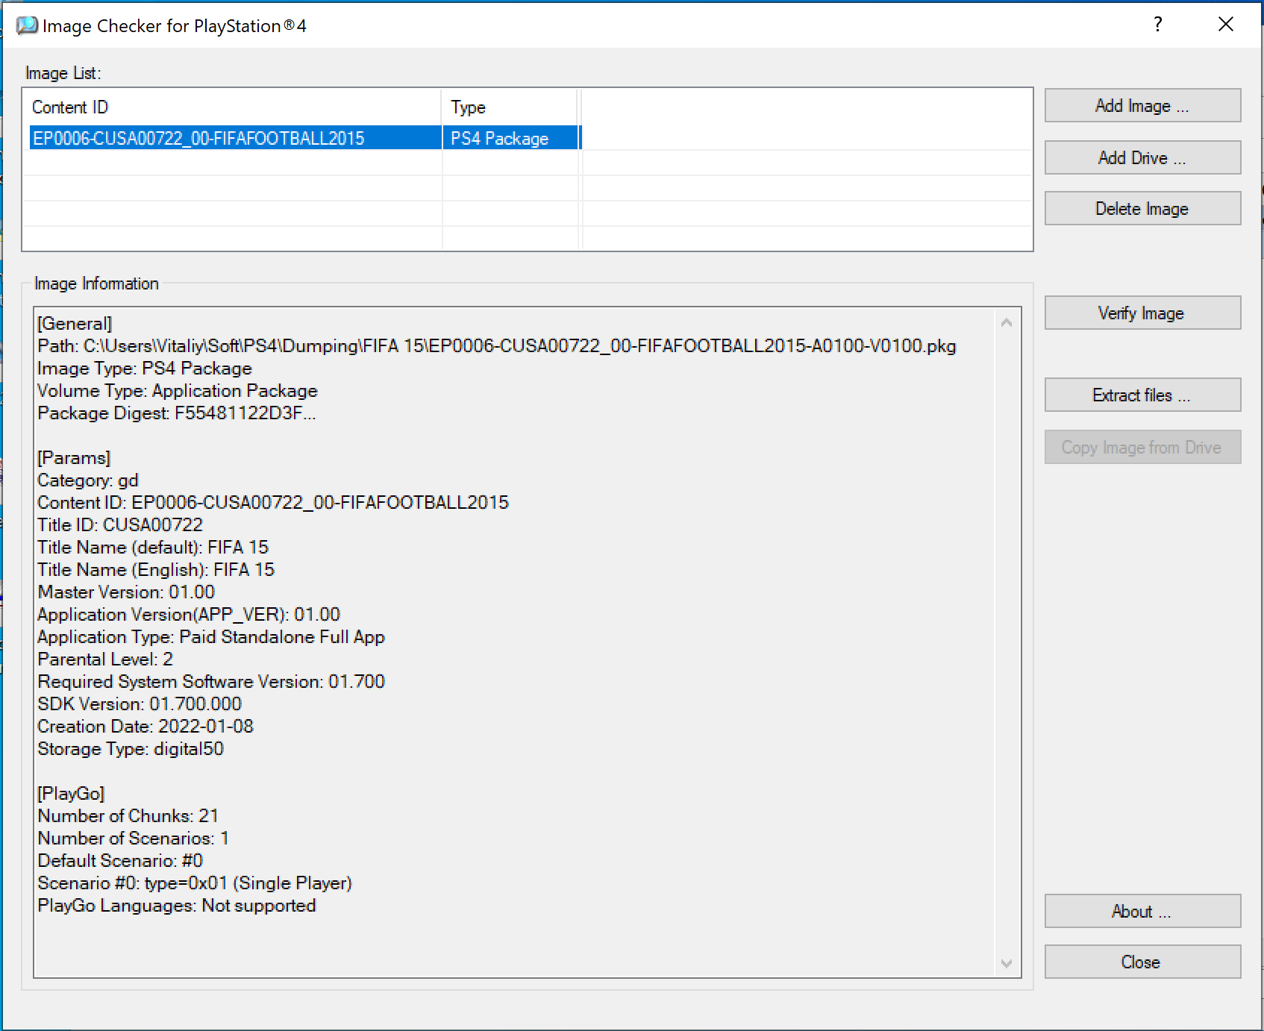The image size is (1264, 1031).
Task: Click the Volume Type: Application Package line
Action: (178, 391)
